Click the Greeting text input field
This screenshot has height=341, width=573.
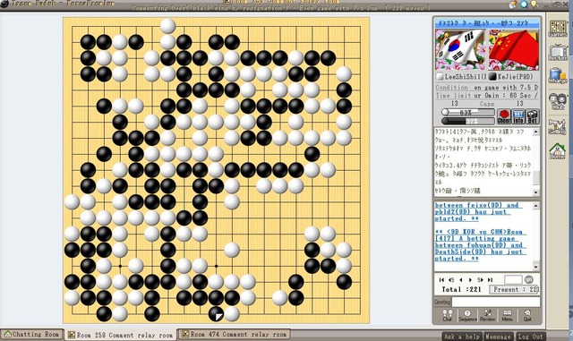[496, 302]
